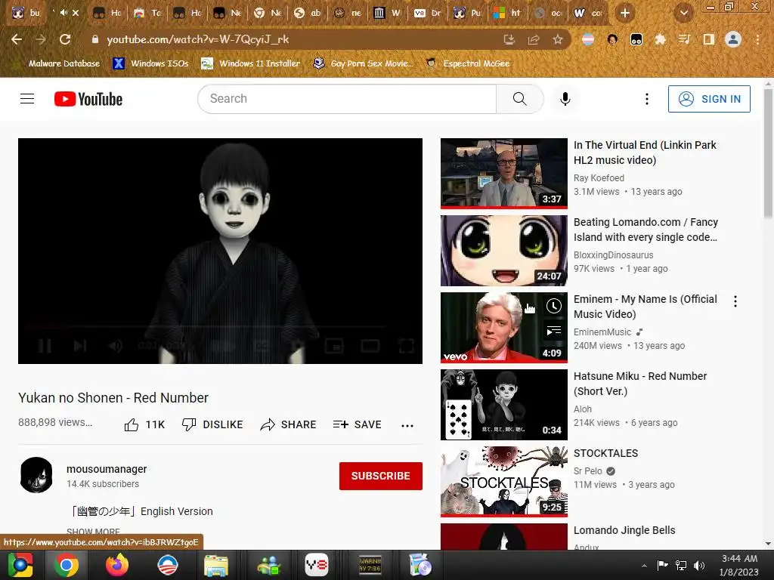Bookmark this page with star icon
This screenshot has width=774, height=580.
(x=558, y=39)
